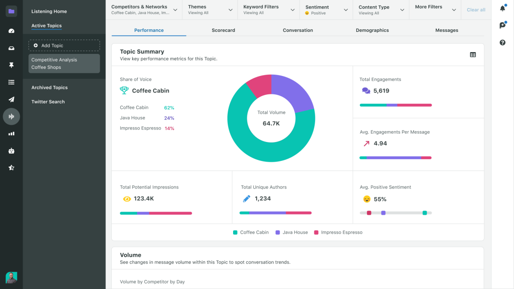Select the Listening waveform icon in sidebar
Image resolution: width=514 pixels, height=289 pixels.
[x=11, y=116]
